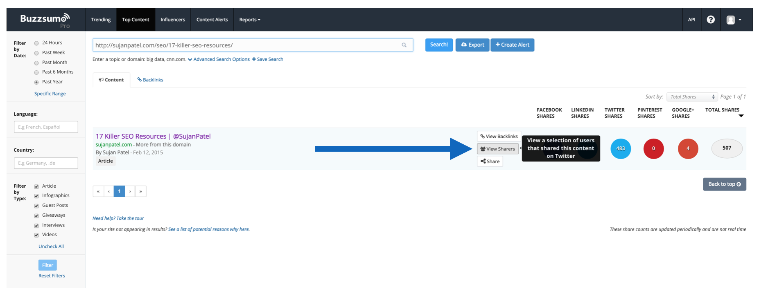Open the Content Alerts tab
The image size is (768, 296).
[212, 20]
